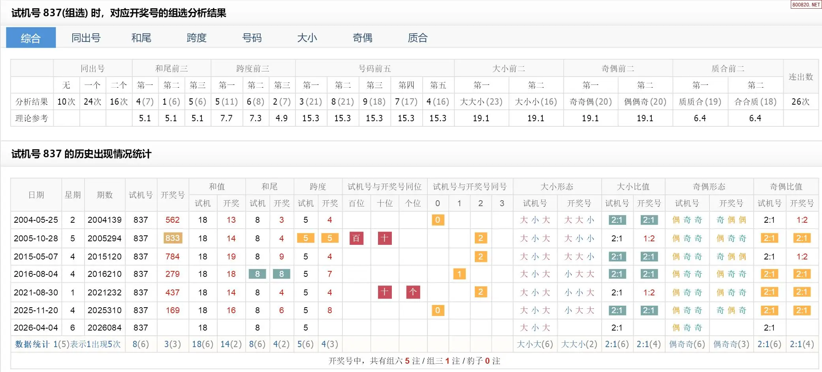Screen dimensions: 822x372
Task: Go to the 跨度 tab
Action: [196, 38]
